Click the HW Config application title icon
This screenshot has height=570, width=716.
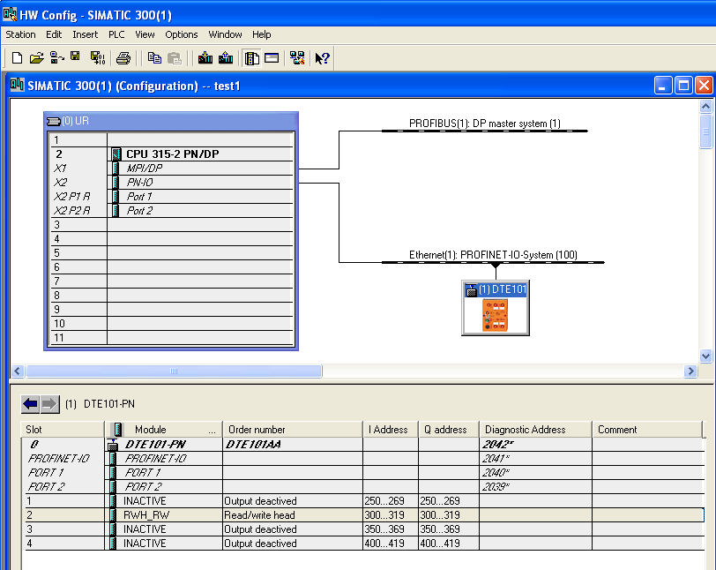(x=10, y=15)
